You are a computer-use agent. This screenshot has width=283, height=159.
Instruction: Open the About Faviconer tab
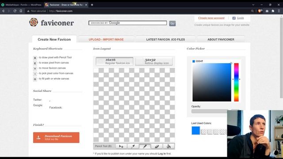coord(221,39)
